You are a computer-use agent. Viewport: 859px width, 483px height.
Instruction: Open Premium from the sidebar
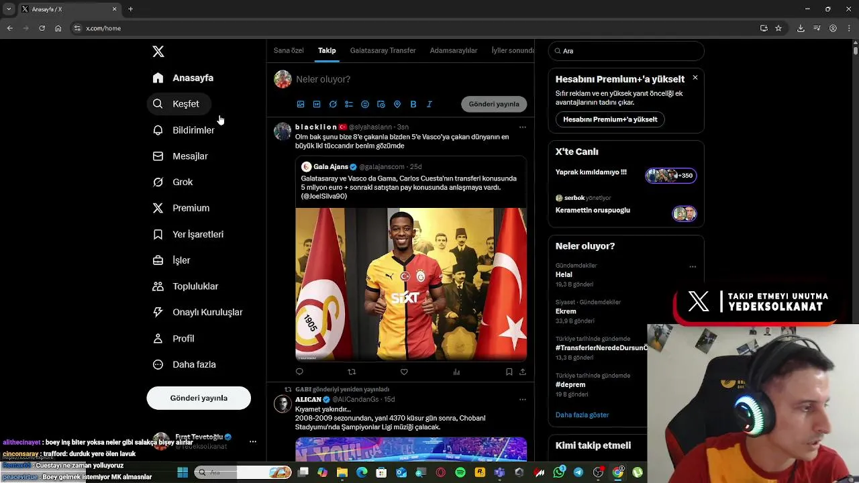(x=181, y=208)
